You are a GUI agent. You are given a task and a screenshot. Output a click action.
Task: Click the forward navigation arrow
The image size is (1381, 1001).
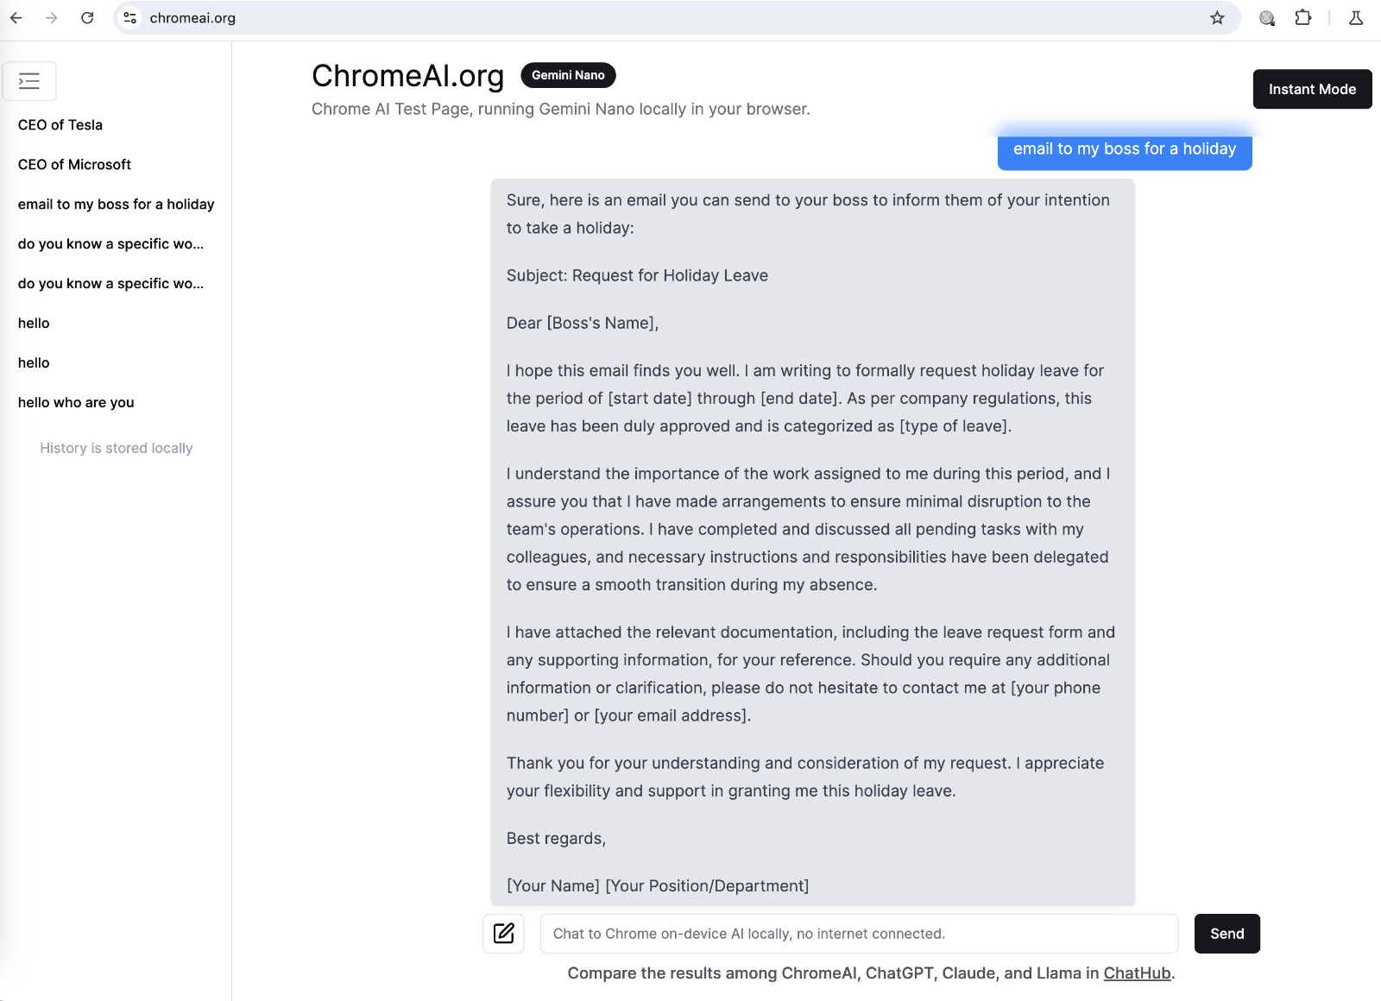point(51,17)
